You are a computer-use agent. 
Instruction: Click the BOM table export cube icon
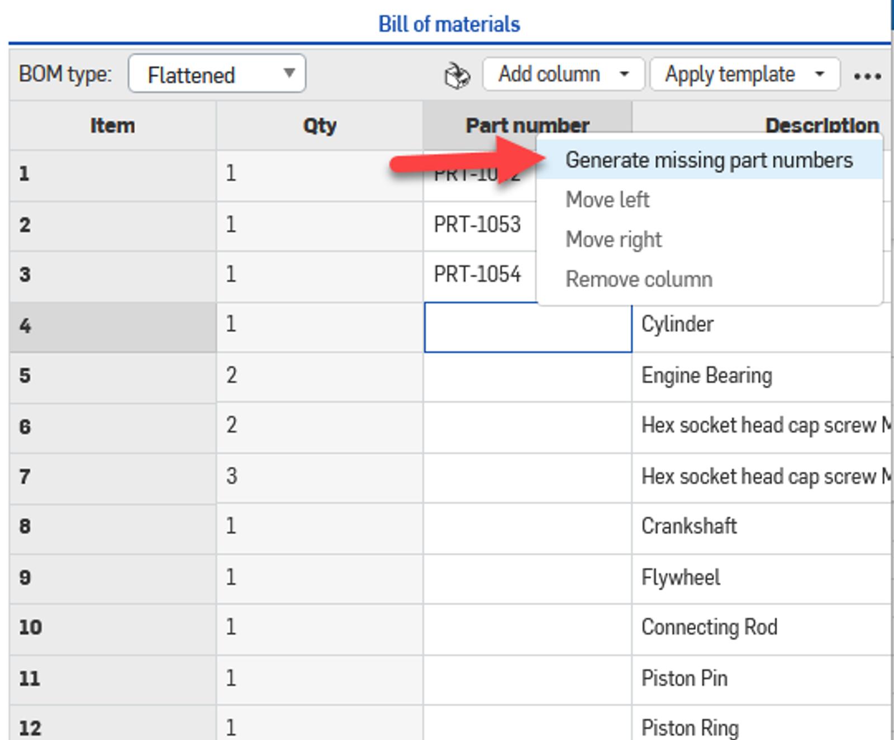(x=457, y=75)
